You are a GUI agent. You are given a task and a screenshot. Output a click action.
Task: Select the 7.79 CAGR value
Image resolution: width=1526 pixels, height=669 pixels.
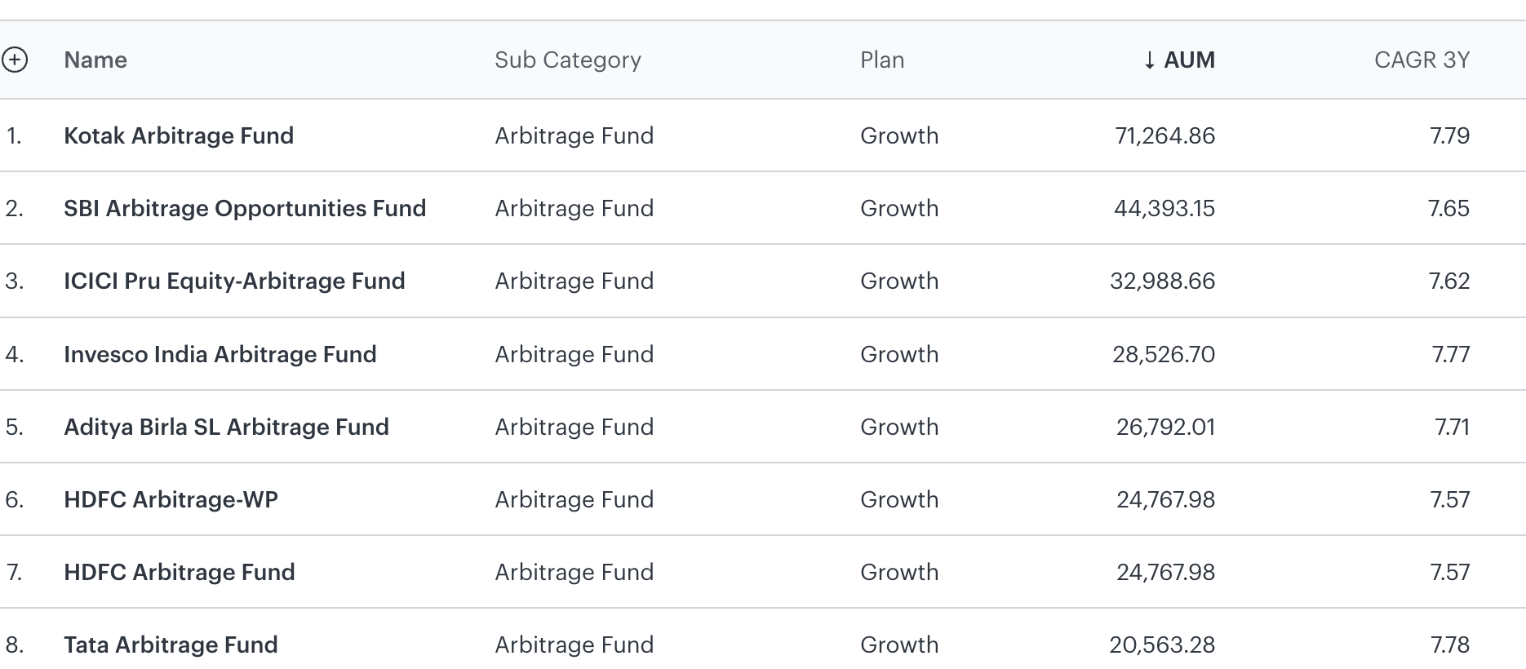click(x=1450, y=135)
